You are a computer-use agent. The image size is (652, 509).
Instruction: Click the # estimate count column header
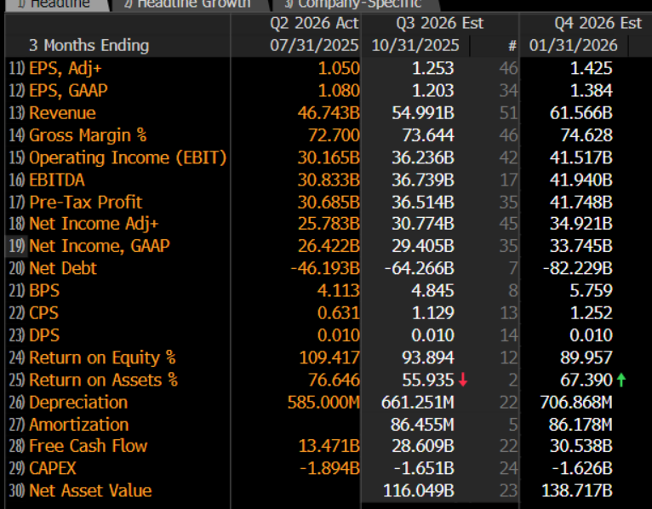(x=512, y=45)
